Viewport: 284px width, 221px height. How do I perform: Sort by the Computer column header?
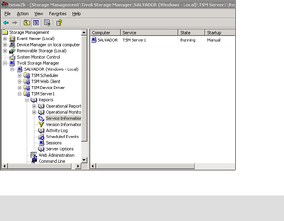click(x=105, y=33)
